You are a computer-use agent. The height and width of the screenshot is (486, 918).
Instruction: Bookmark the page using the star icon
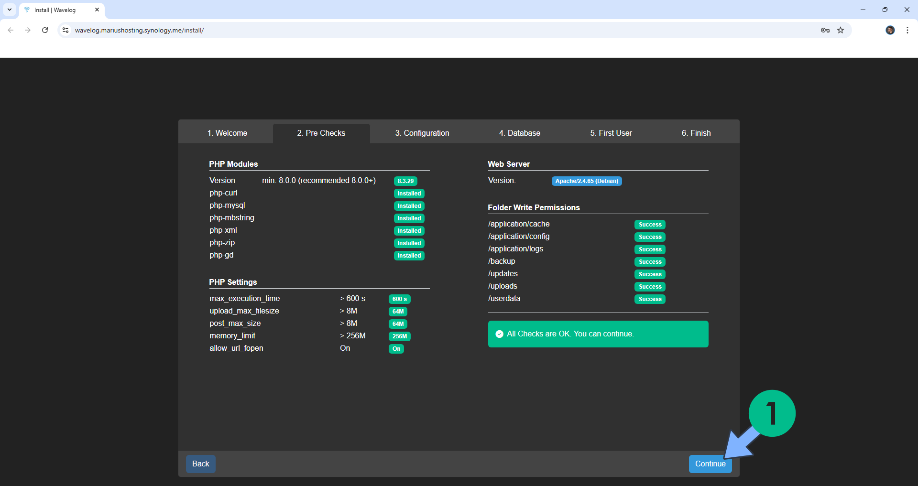[x=841, y=30]
